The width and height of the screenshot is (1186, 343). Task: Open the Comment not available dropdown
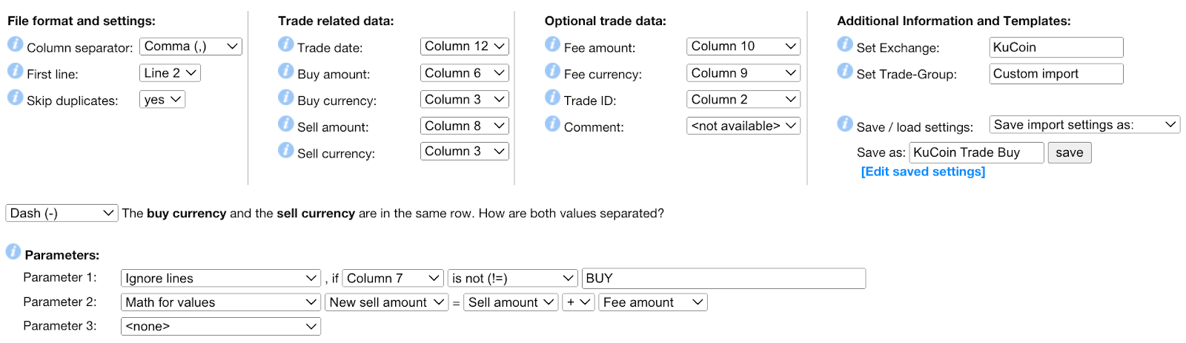coord(743,126)
